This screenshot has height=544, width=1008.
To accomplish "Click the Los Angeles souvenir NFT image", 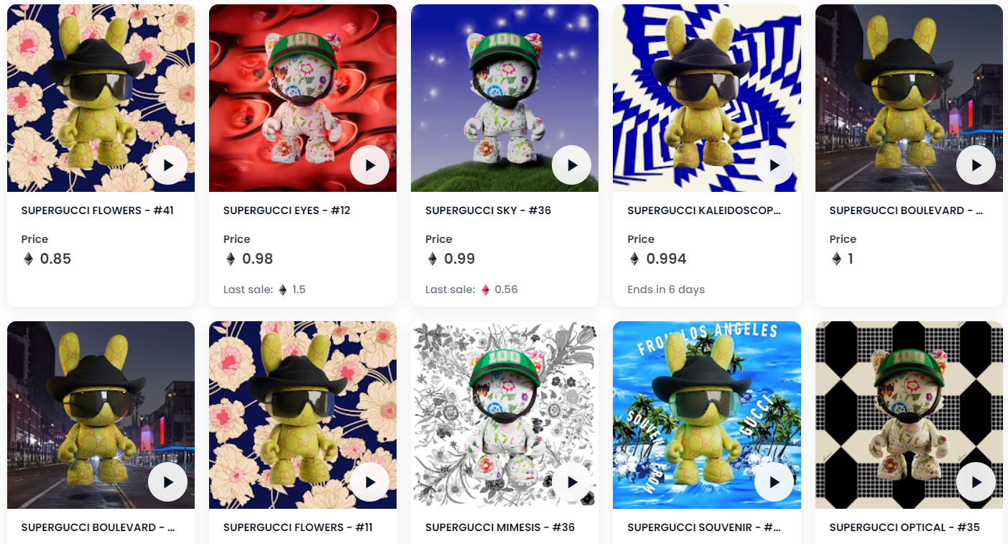I will click(x=706, y=415).
